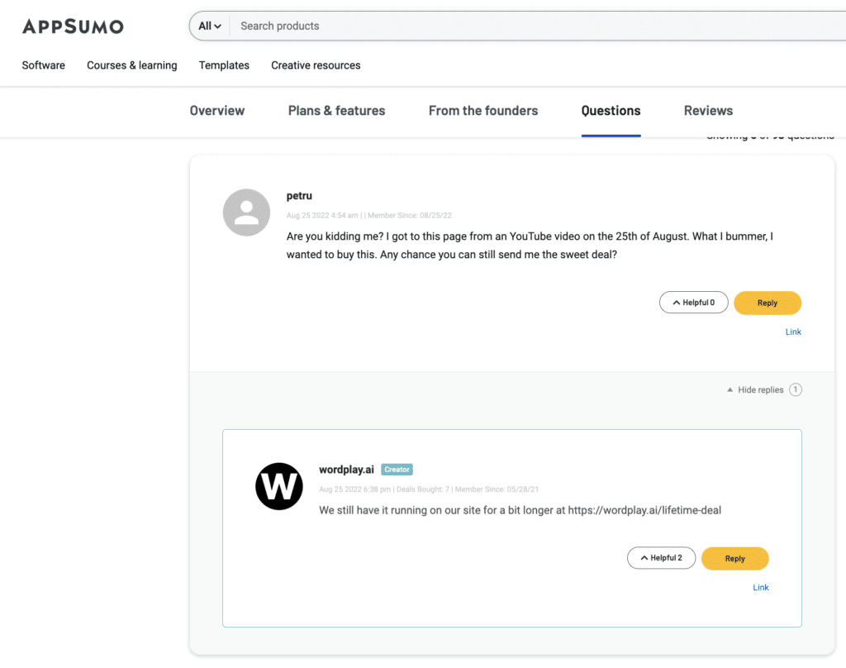Switch to the Reviews tab
The height and width of the screenshot is (668, 846).
click(x=708, y=111)
